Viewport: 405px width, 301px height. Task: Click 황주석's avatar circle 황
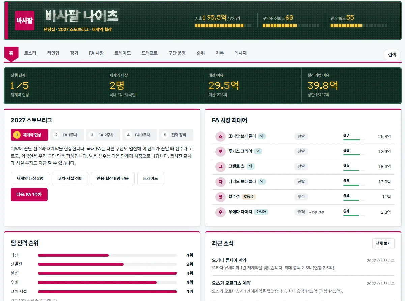[x=220, y=197]
